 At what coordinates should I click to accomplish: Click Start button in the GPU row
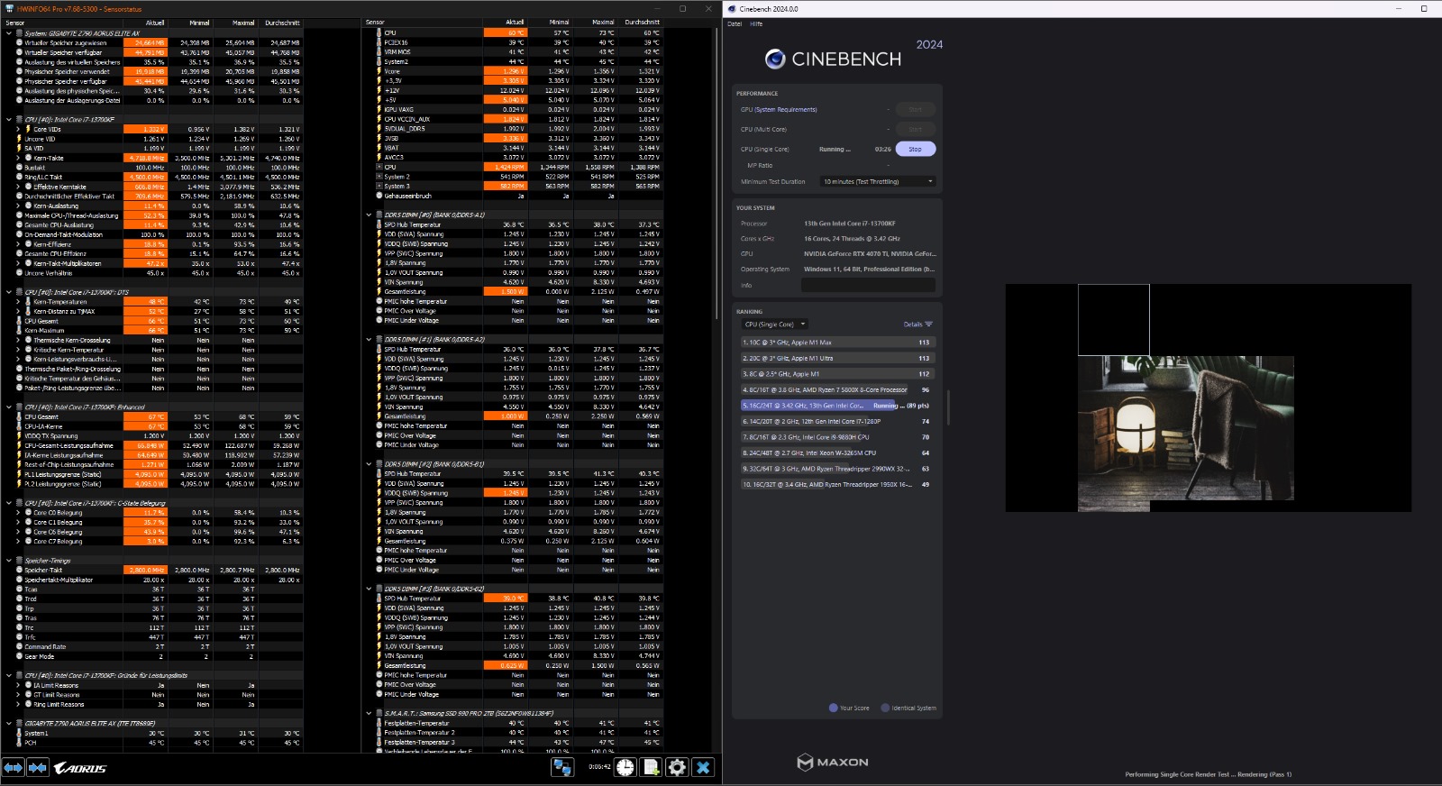tap(915, 109)
